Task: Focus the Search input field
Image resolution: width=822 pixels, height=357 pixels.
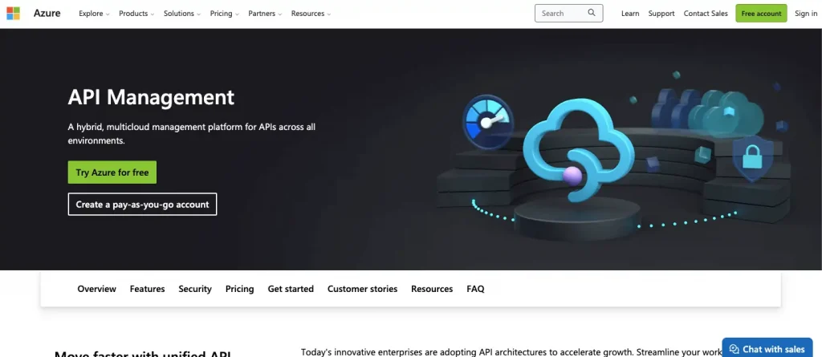Action: click(x=569, y=13)
